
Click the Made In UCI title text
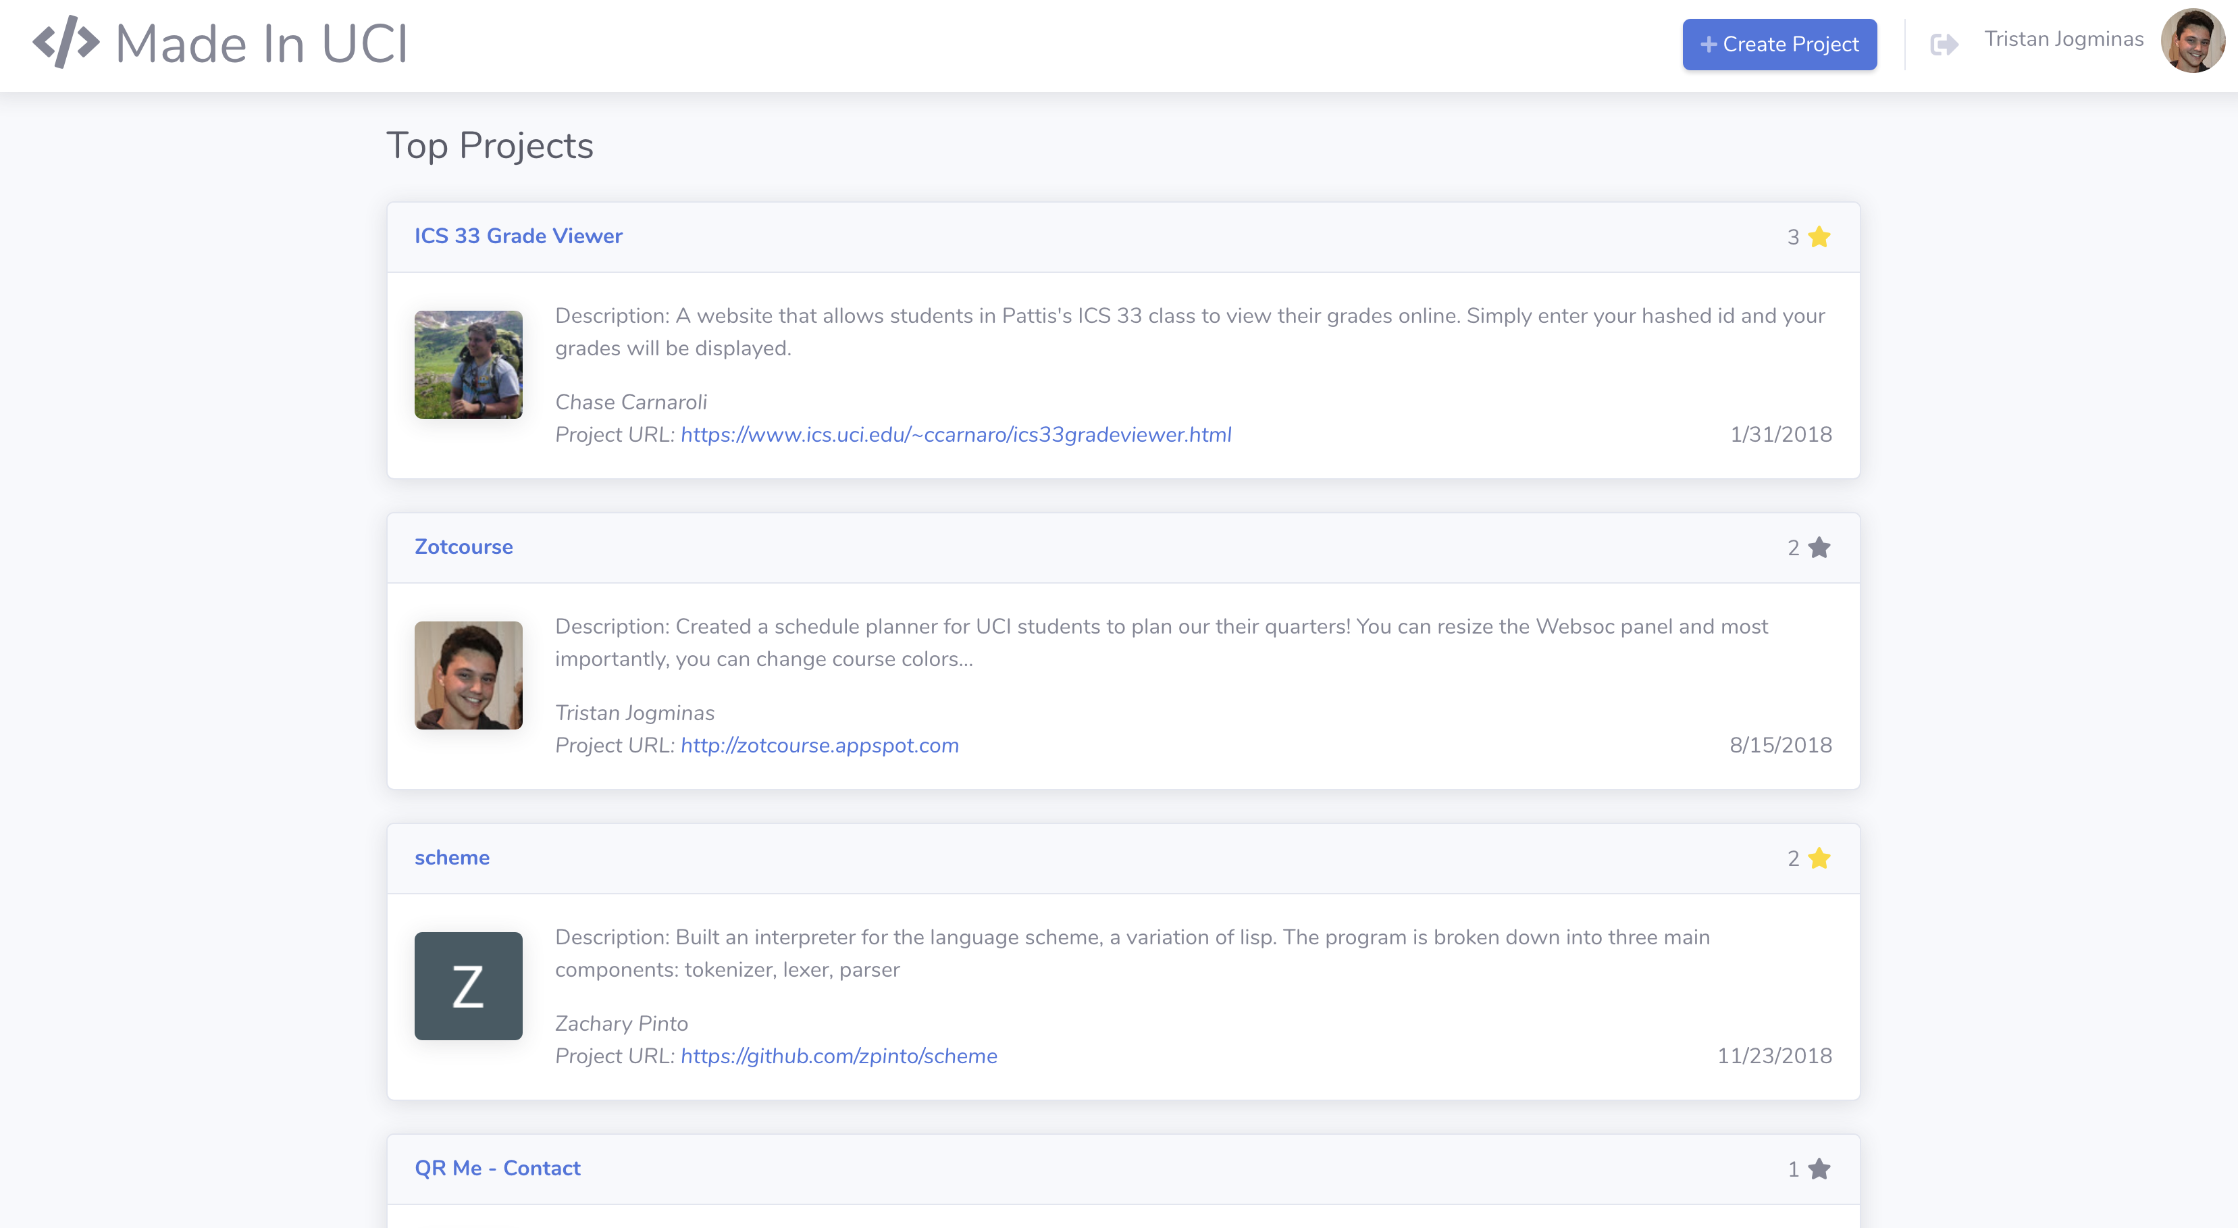click(261, 45)
